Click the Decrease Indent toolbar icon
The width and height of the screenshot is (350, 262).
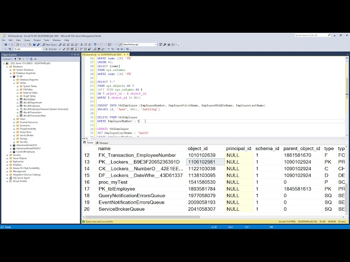click(x=118, y=49)
